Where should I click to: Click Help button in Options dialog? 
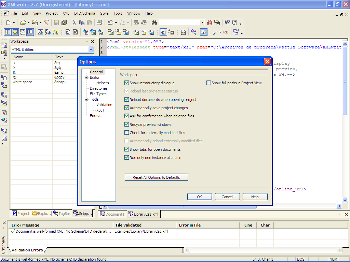(x=255, y=197)
